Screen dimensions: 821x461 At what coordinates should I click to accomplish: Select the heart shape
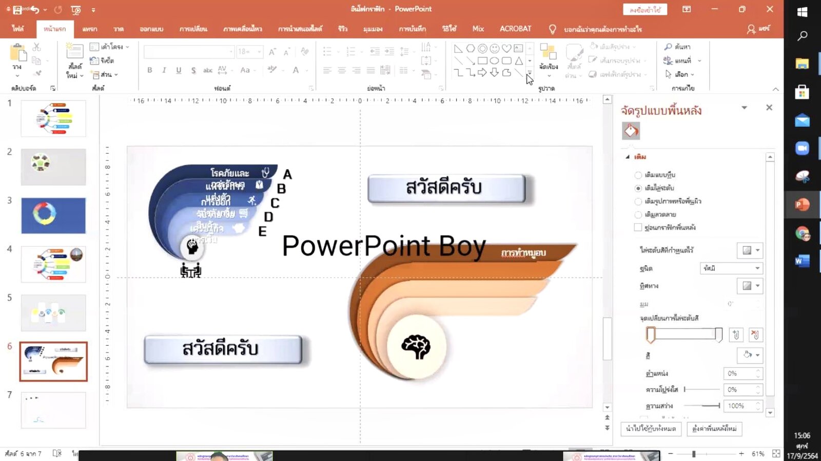(x=506, y=49)
